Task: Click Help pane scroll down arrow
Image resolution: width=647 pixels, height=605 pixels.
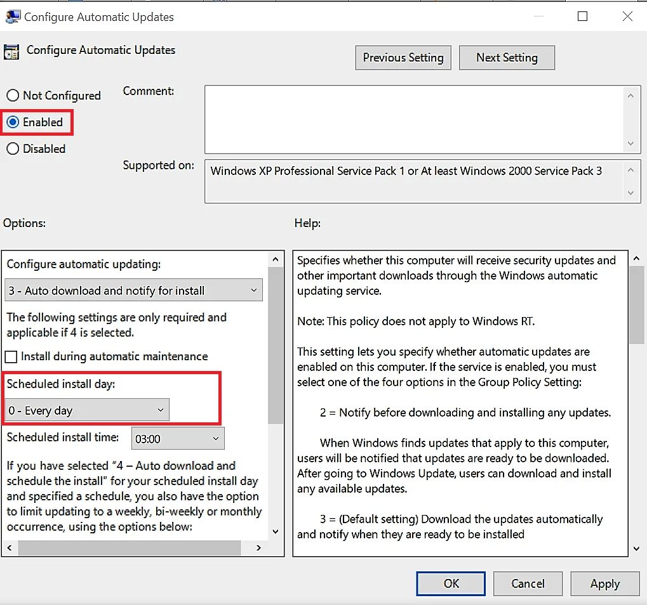Action: (637, 549)
